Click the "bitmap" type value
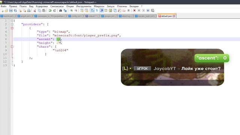The height and width of the screenshot is (135, 240). point(60,31)
